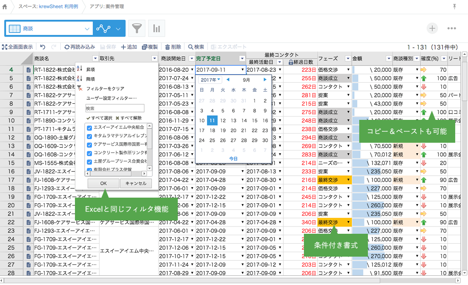The image size is (468, 285).
Task: Click the 削除 delete toolbar item
Action: [173, 47]
